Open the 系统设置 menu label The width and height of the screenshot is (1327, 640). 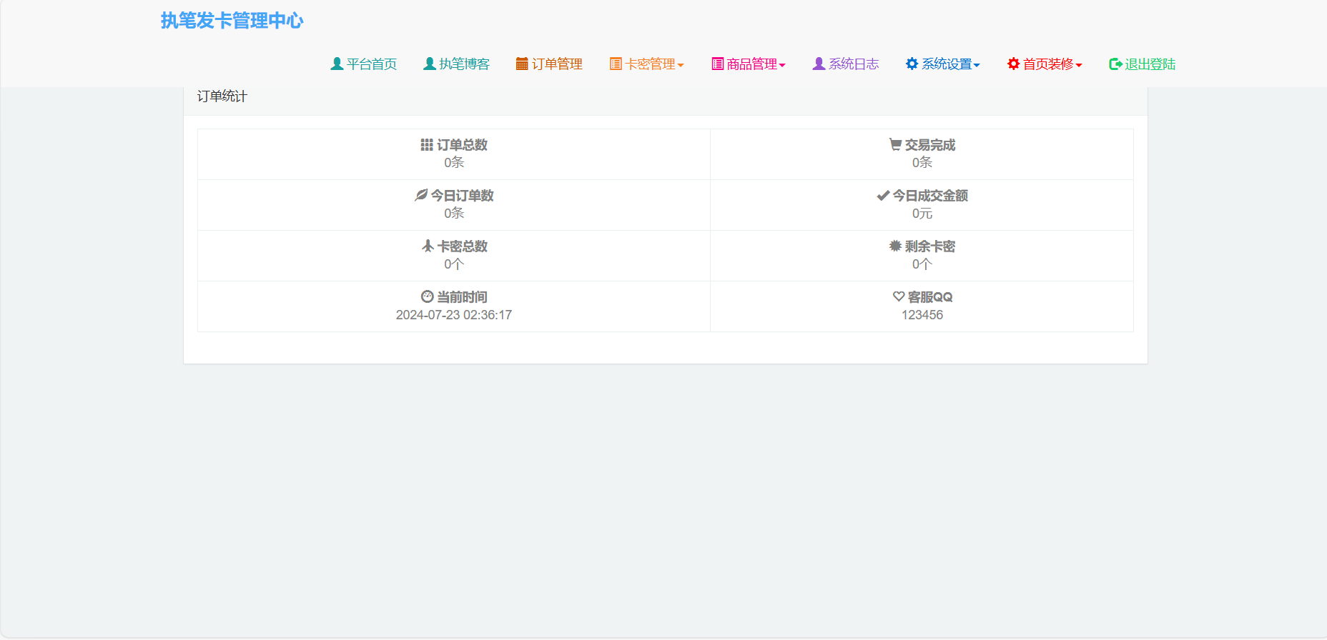(x=947, y=64)
